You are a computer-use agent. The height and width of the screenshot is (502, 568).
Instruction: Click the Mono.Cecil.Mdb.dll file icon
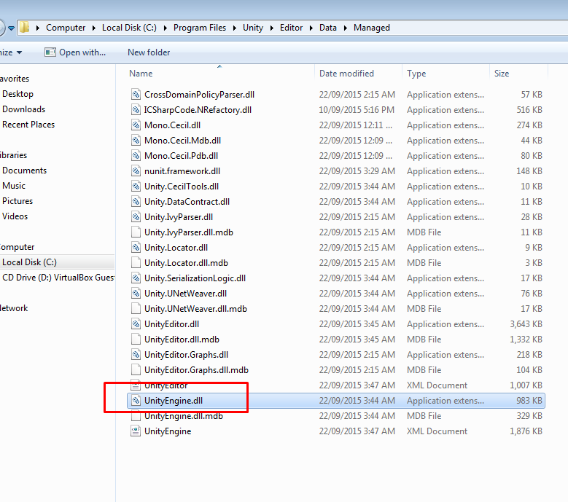tap(136, 141)
